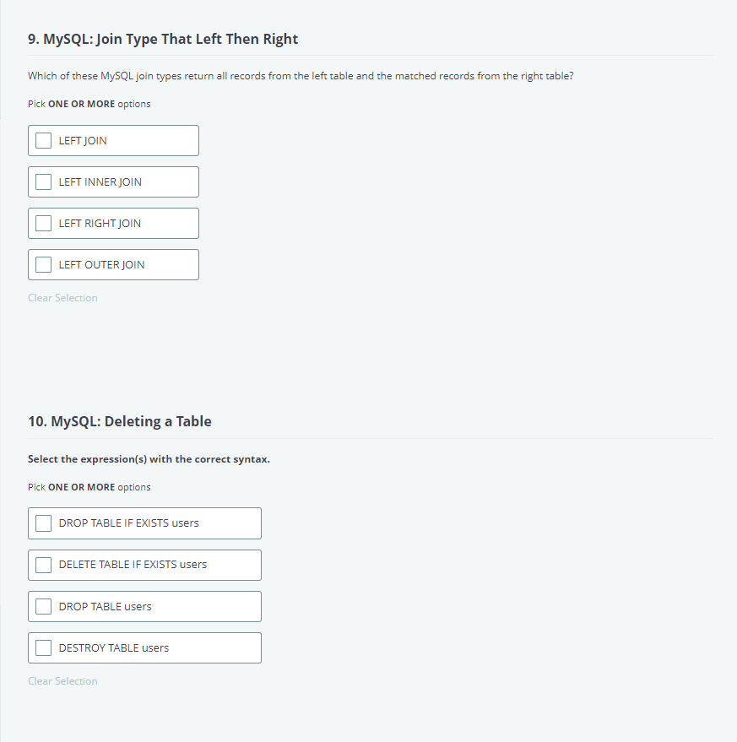This screenshot has height=742, width=737.
Task: Check the LEFT OUTER JOIN checkbox
Action: (43, 264)
